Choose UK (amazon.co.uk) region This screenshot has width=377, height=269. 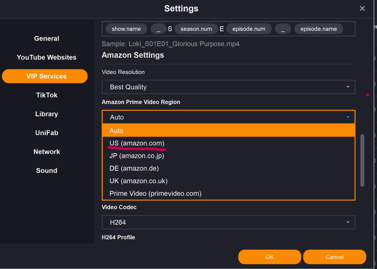228,181
